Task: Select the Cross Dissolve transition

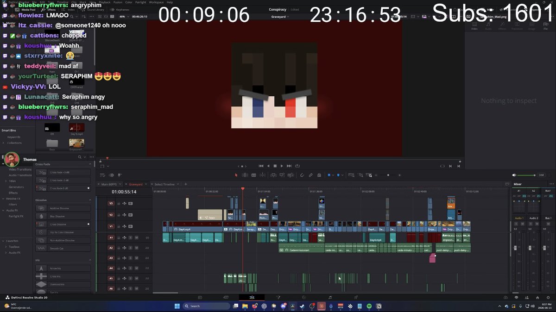Action: [x=63, y=224]
